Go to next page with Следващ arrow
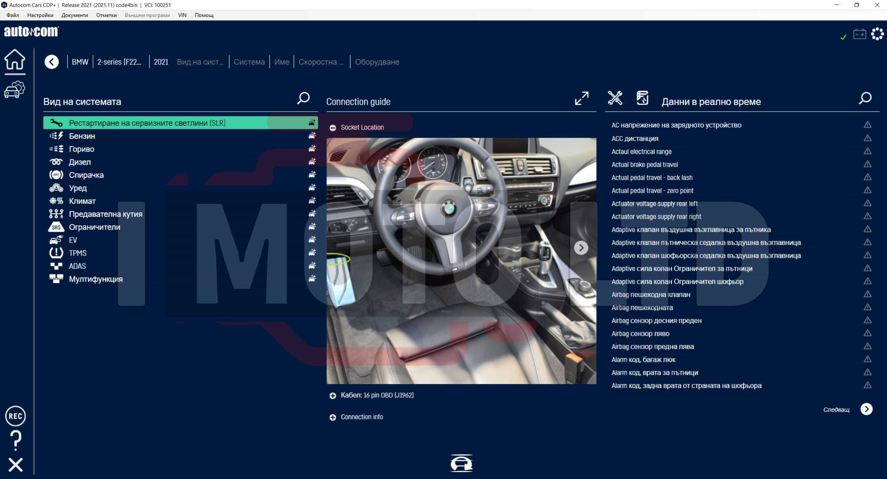The image size is (887, 479). click(867, 409)
